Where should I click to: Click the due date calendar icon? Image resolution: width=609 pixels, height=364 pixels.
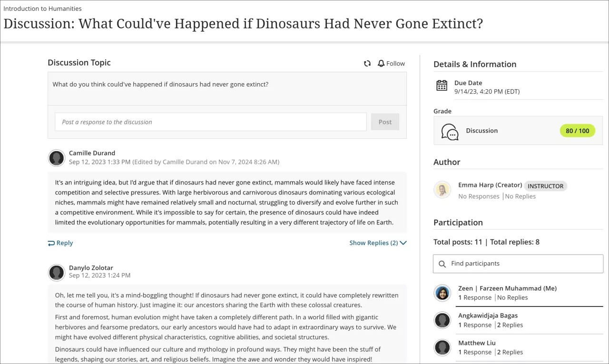[x=442, y=86]
